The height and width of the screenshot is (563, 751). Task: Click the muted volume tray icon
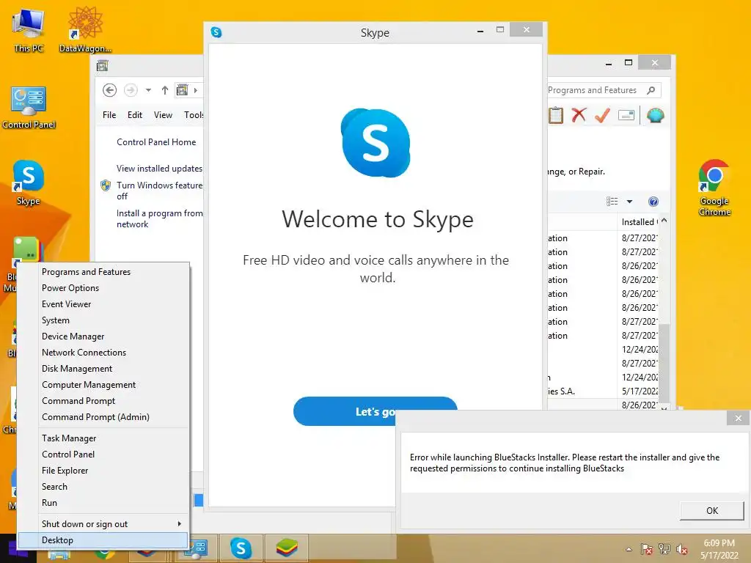pyautogui.click(x=682, y=549)
